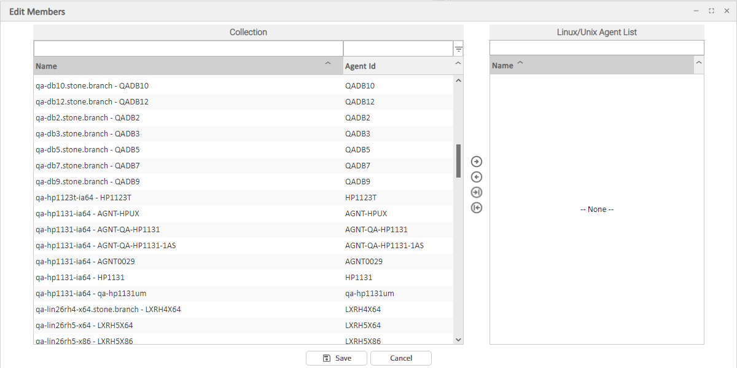Click the move all right icon
This screenshot has width=737, height=368.
[x=477, y=192]
